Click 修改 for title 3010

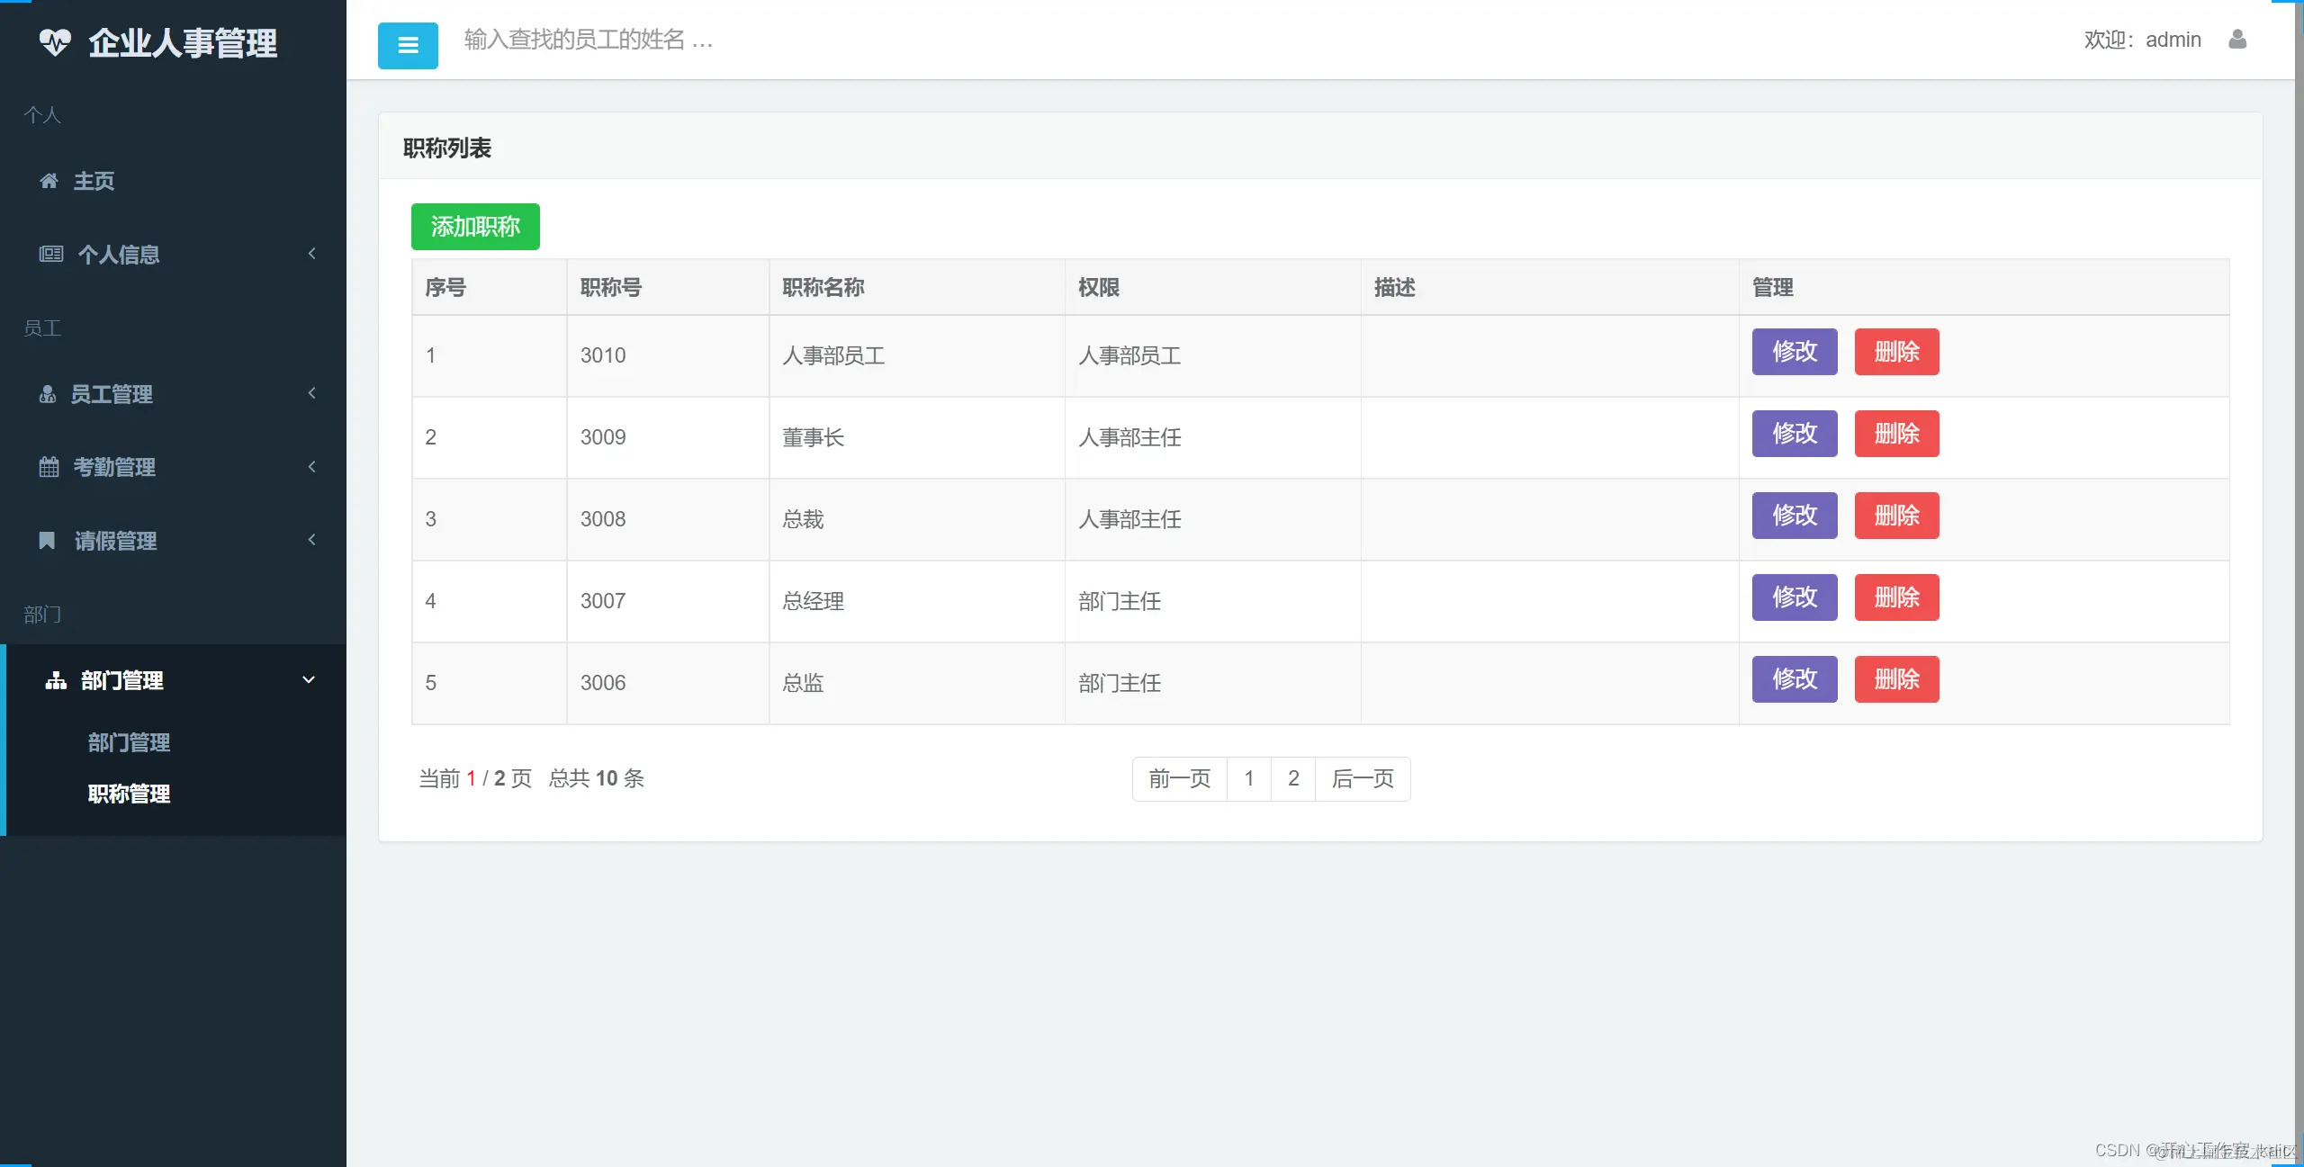pyautogui.click(x=1794, y=352)
